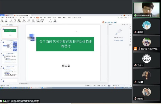Click the Sogou input method S icon

(x=103, y=22)
